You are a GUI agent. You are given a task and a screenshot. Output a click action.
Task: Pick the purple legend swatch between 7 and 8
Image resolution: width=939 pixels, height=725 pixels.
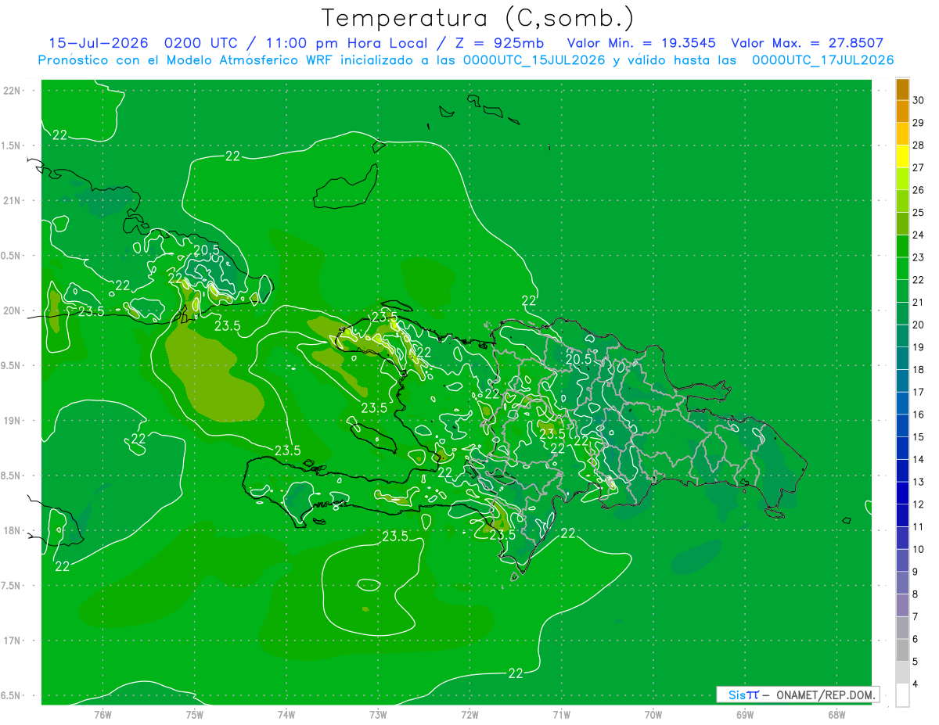[x=902, y=606]
